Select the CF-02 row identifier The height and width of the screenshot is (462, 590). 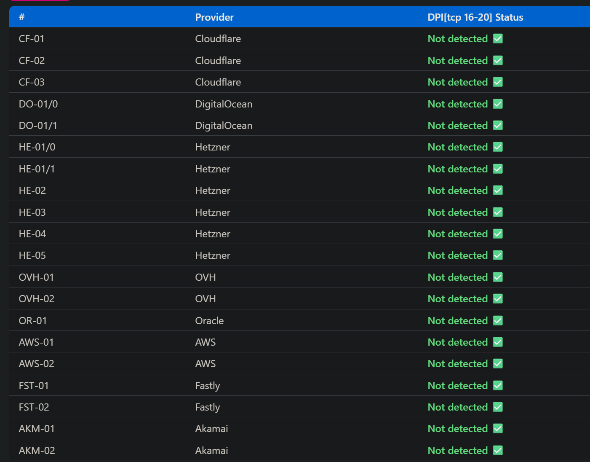32,60
